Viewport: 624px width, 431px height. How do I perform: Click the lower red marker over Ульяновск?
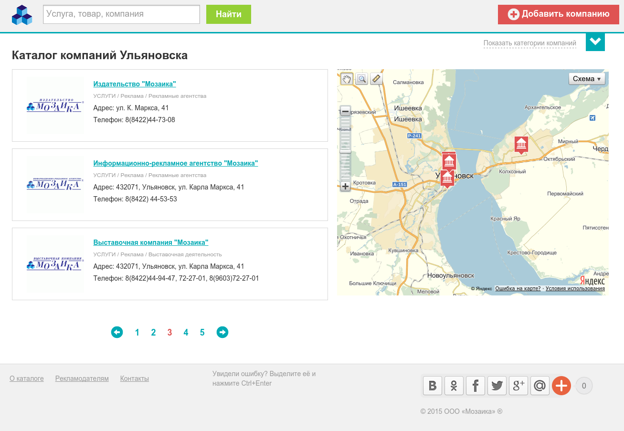pyautogui.click(x=447, y=179)
